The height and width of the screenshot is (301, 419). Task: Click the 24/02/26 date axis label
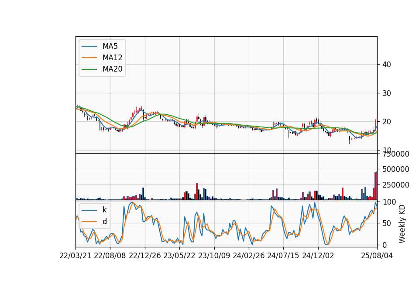click(248, 256)
